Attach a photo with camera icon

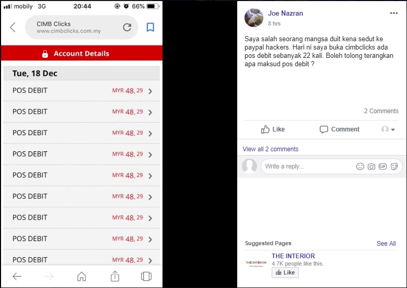click(x=371, y=166)
